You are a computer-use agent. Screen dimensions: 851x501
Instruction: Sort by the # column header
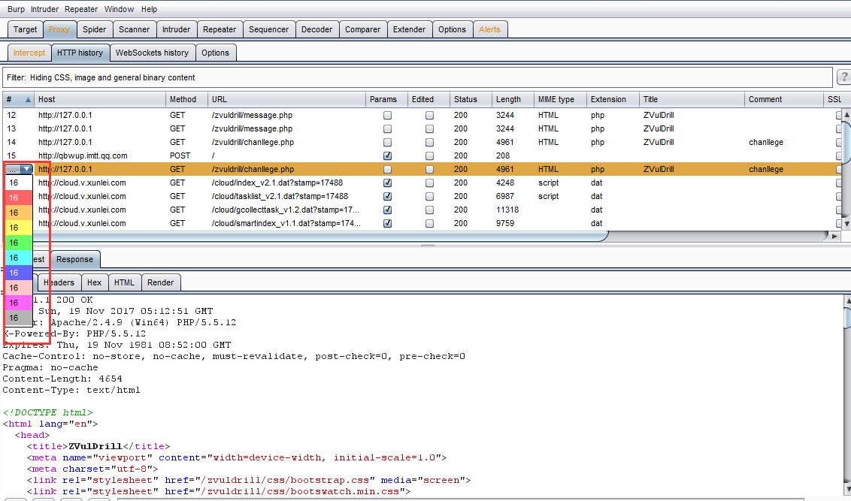[x=19, y=99]
